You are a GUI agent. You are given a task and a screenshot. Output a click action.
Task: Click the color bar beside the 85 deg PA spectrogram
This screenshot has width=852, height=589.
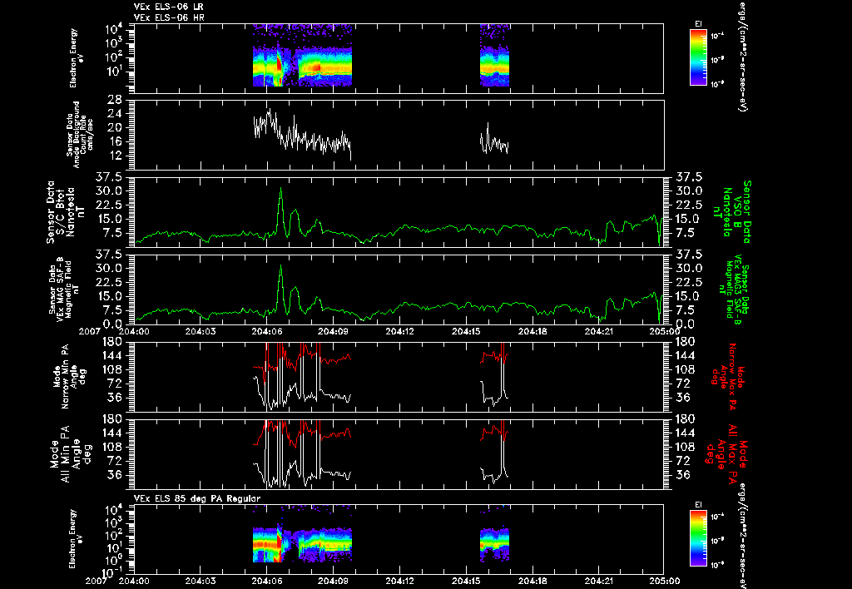coord(698,539)
